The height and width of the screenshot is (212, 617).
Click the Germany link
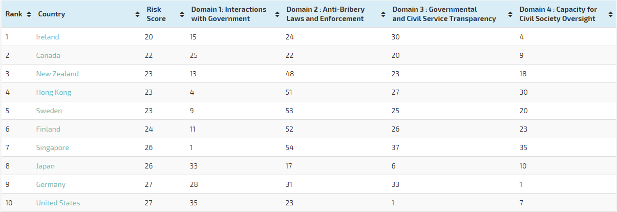tap(51, 184)
